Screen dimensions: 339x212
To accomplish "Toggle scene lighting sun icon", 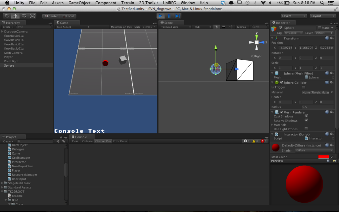I will 217,27.
